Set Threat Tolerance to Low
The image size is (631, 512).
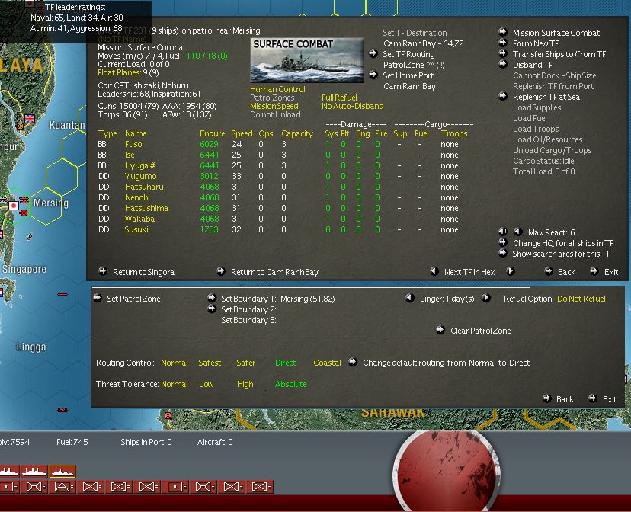[207, 384]
